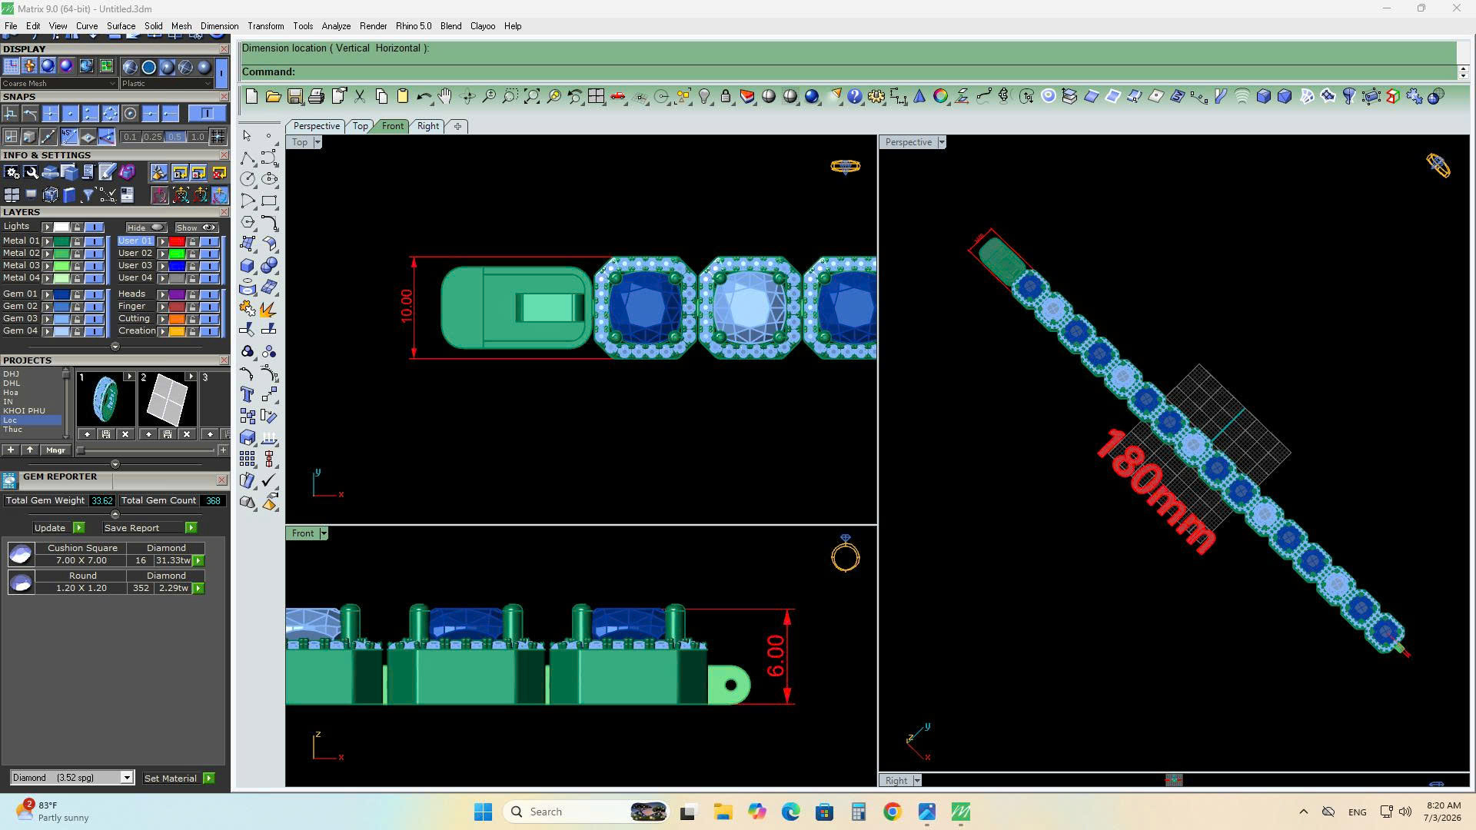Expand the Round gem row arrow
1476x830 pixels.
[x=198, y=589]
